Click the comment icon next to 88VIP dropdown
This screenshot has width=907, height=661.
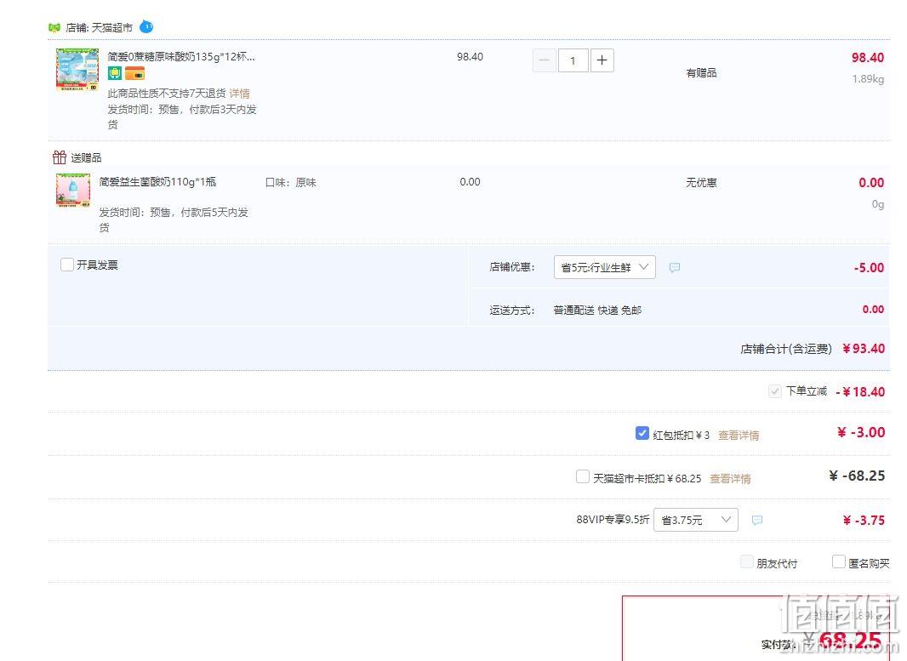(x=756, y=520)
